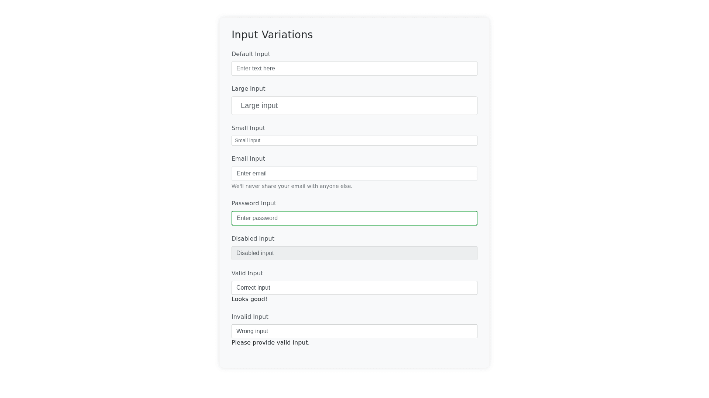The width and height of the screenshot is (709, 398).
Task: Click the 'Large Input' label text
Action: 248,89
